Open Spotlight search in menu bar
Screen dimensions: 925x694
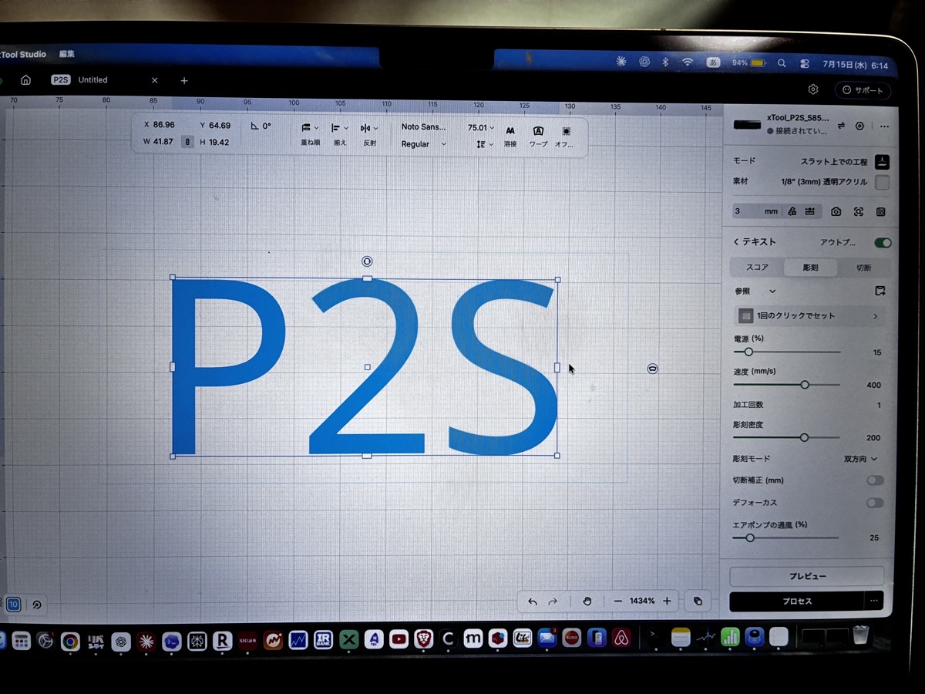782,64
